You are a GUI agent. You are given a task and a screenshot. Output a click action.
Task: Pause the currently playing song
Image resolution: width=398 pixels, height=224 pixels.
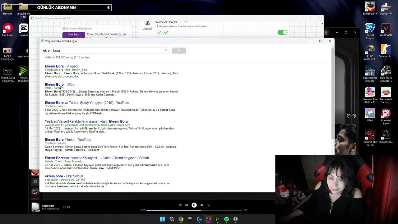click(194, 205)
